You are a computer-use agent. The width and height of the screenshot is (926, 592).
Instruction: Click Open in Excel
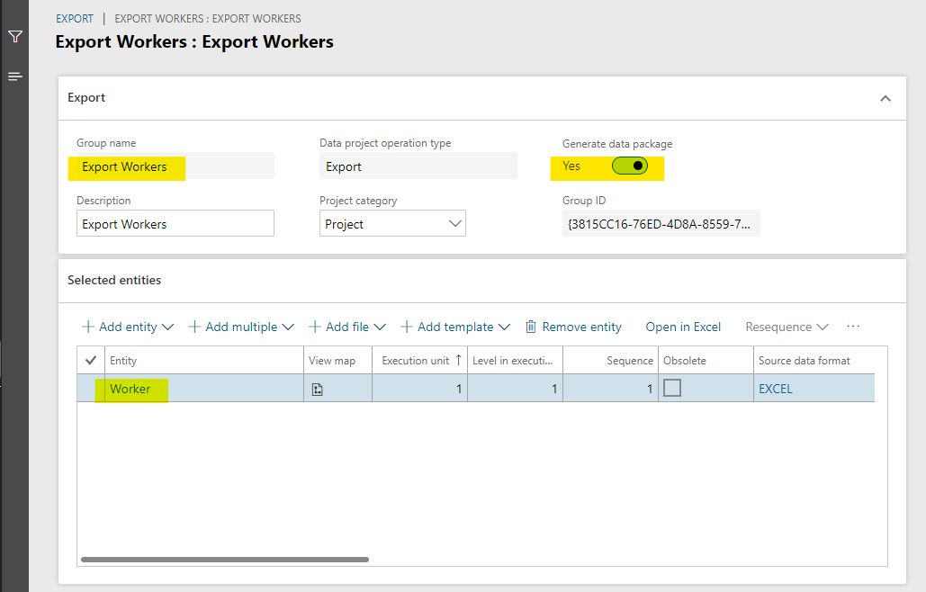click(683, 326)
